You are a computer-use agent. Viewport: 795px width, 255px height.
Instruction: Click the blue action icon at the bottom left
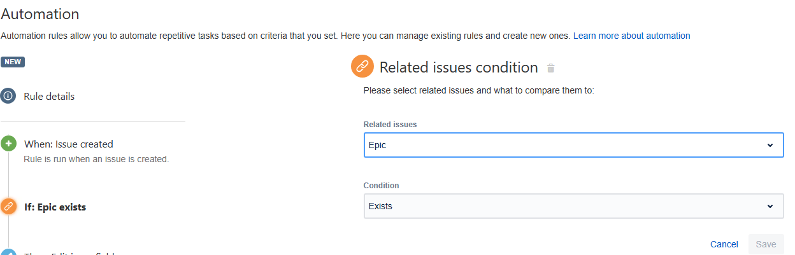click(8, 252)
